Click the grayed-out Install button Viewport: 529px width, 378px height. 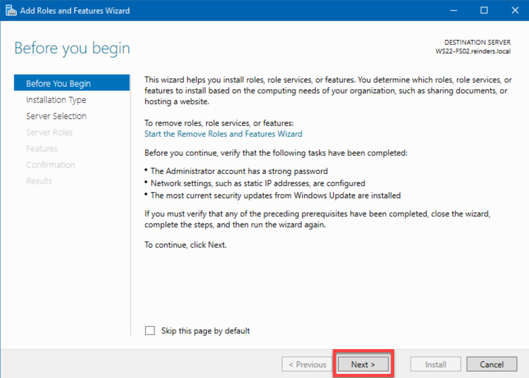[x=435, y=364]
